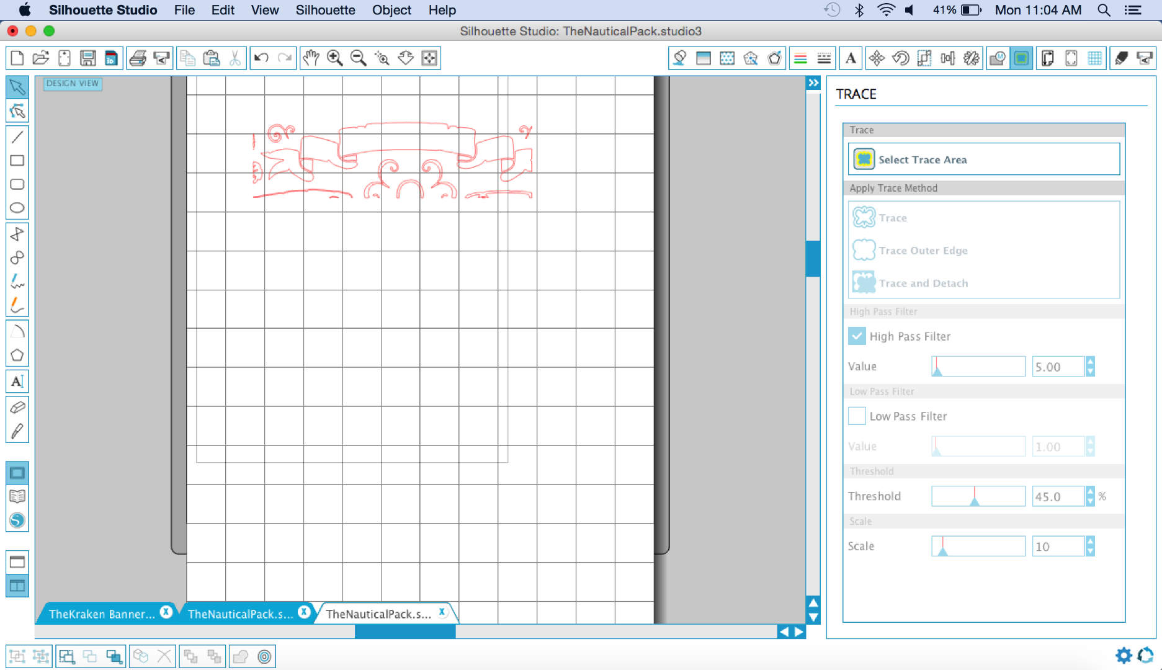
Task: Open the Fill Gradient panel
Action: pos(704,58)
